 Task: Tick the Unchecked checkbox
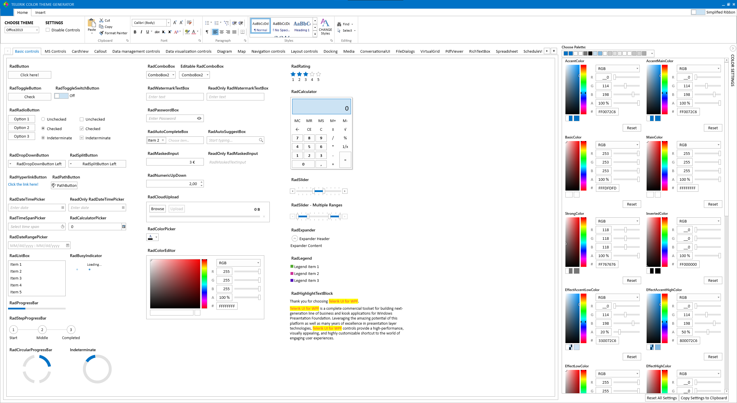tap(82, 119)
